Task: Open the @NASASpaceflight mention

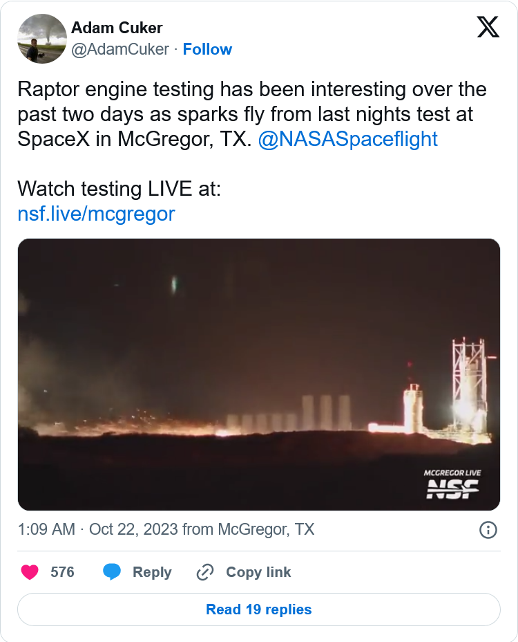Action: tap(347, 138)
